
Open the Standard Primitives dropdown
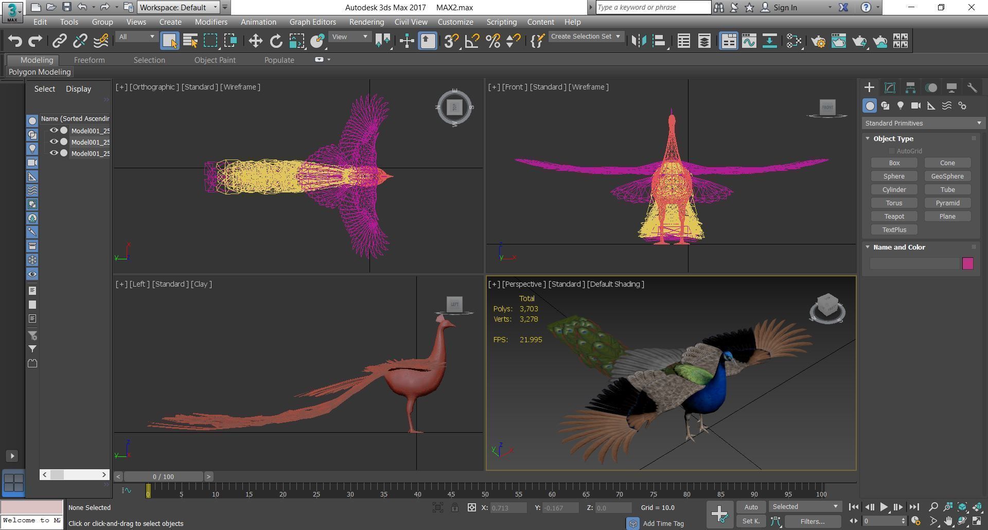coord(923,123)
